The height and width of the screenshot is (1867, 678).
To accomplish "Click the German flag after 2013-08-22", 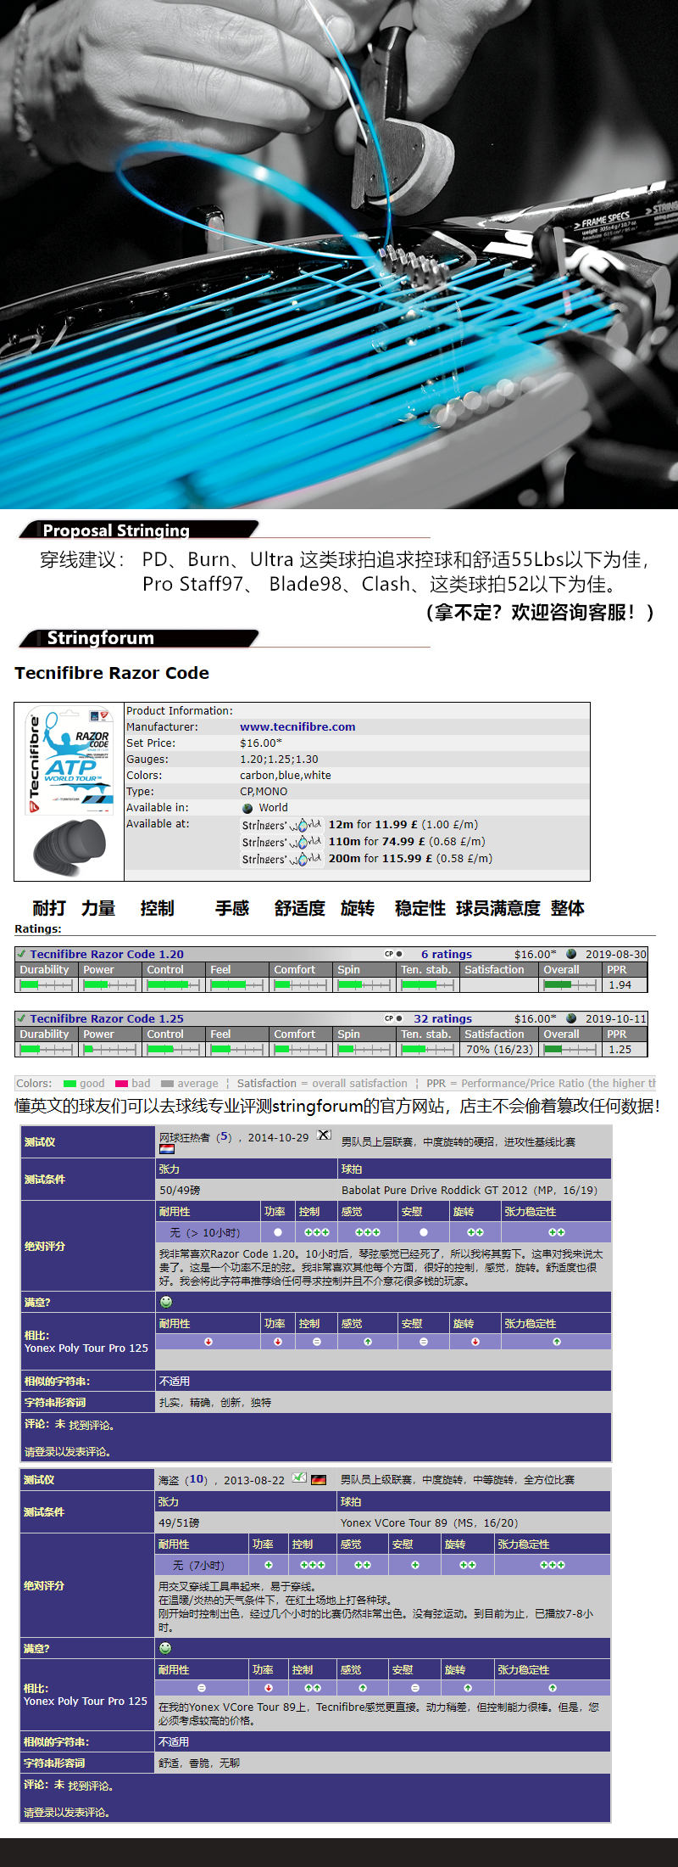I will (319, 1480).
